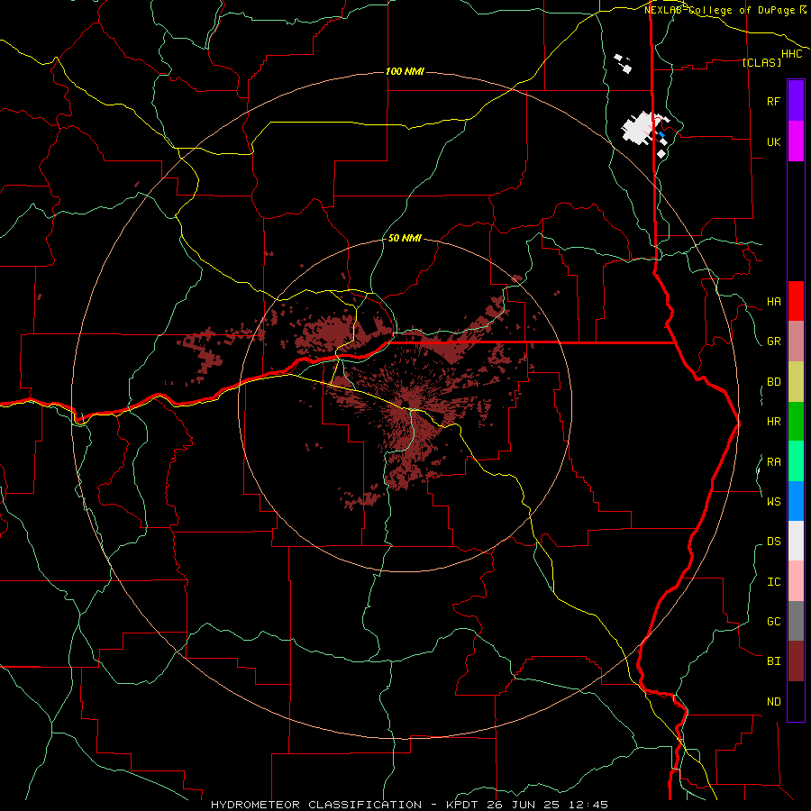
Task: Click the white DS legend swatch
Action: [796, 541]
